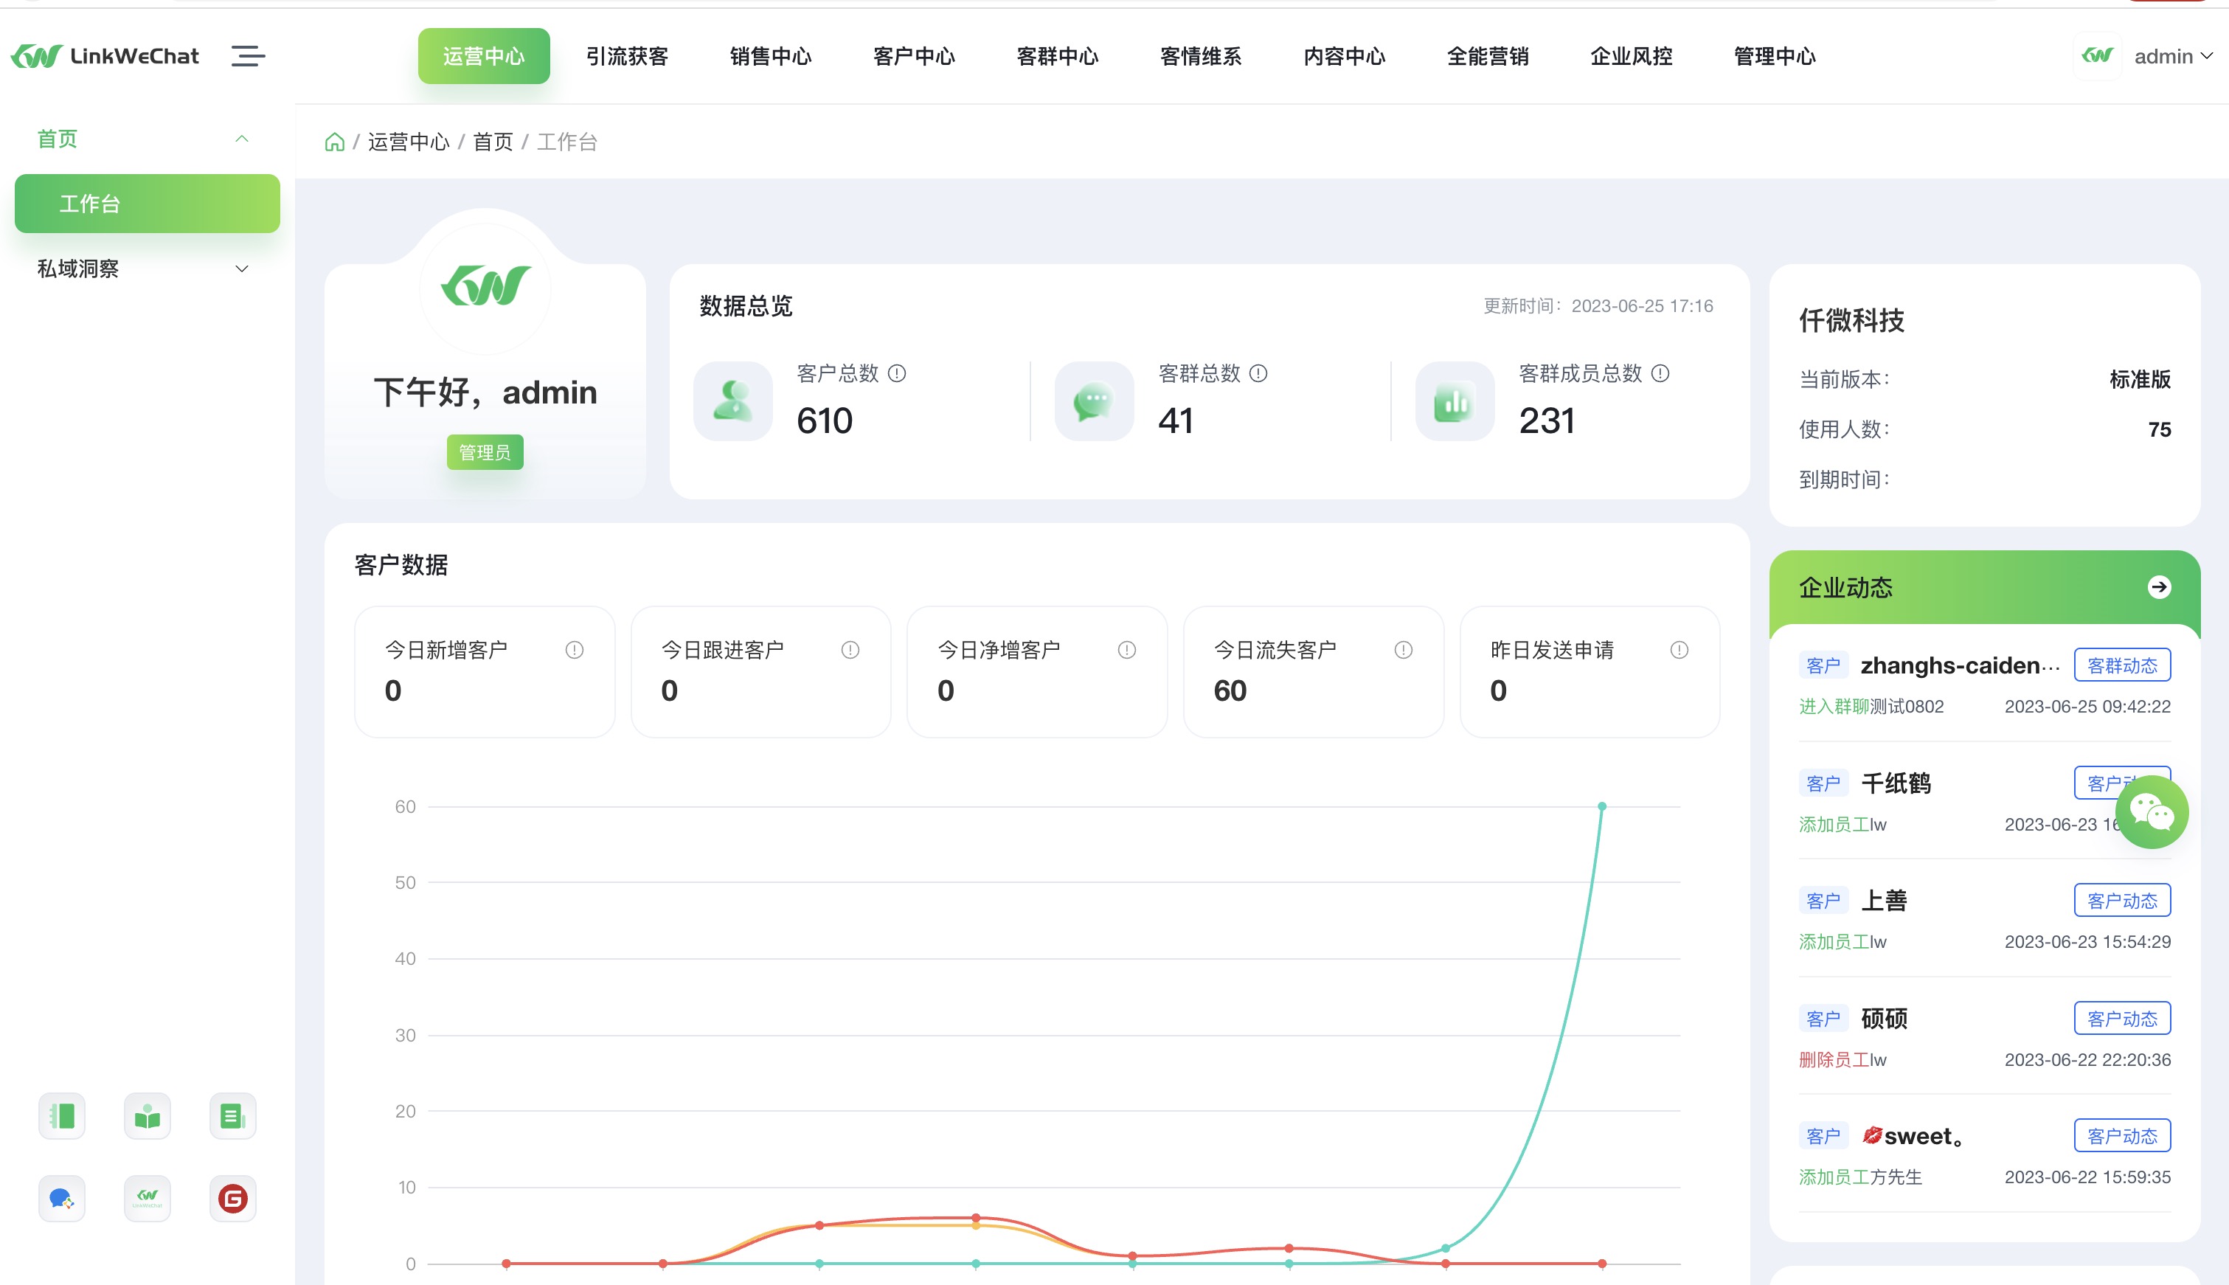
Task: Click the 管理员 role badge
Action: click(x=485, y=453)
